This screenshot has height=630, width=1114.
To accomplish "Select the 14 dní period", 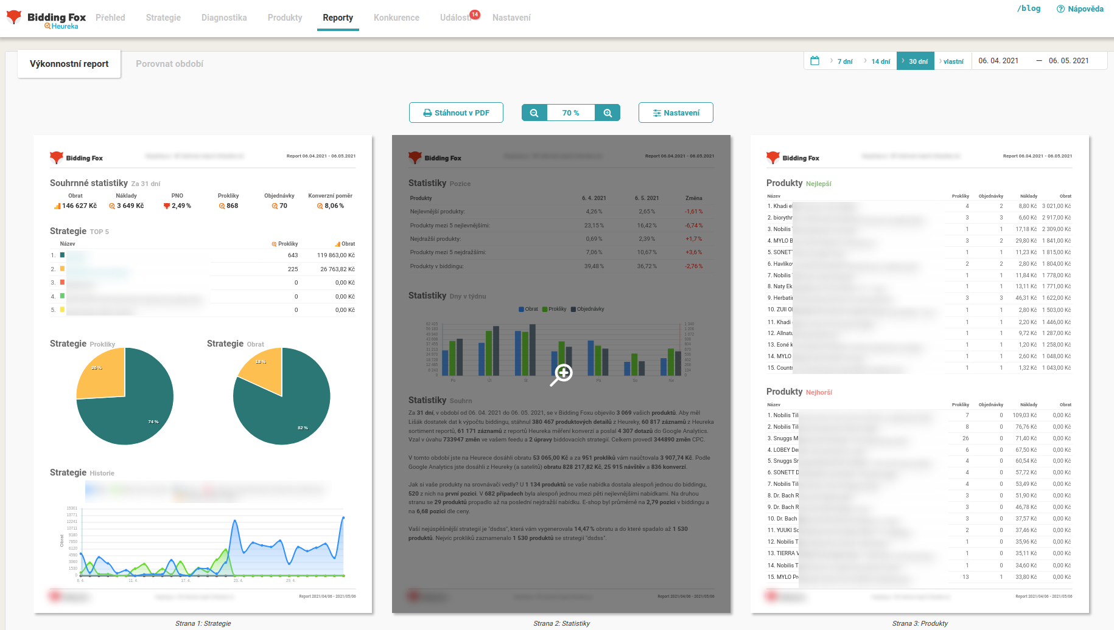I will [x=880, y=61].
